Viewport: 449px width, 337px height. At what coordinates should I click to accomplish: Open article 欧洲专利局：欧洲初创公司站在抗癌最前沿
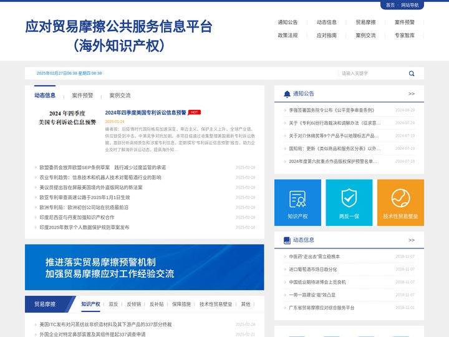(84, 207)
